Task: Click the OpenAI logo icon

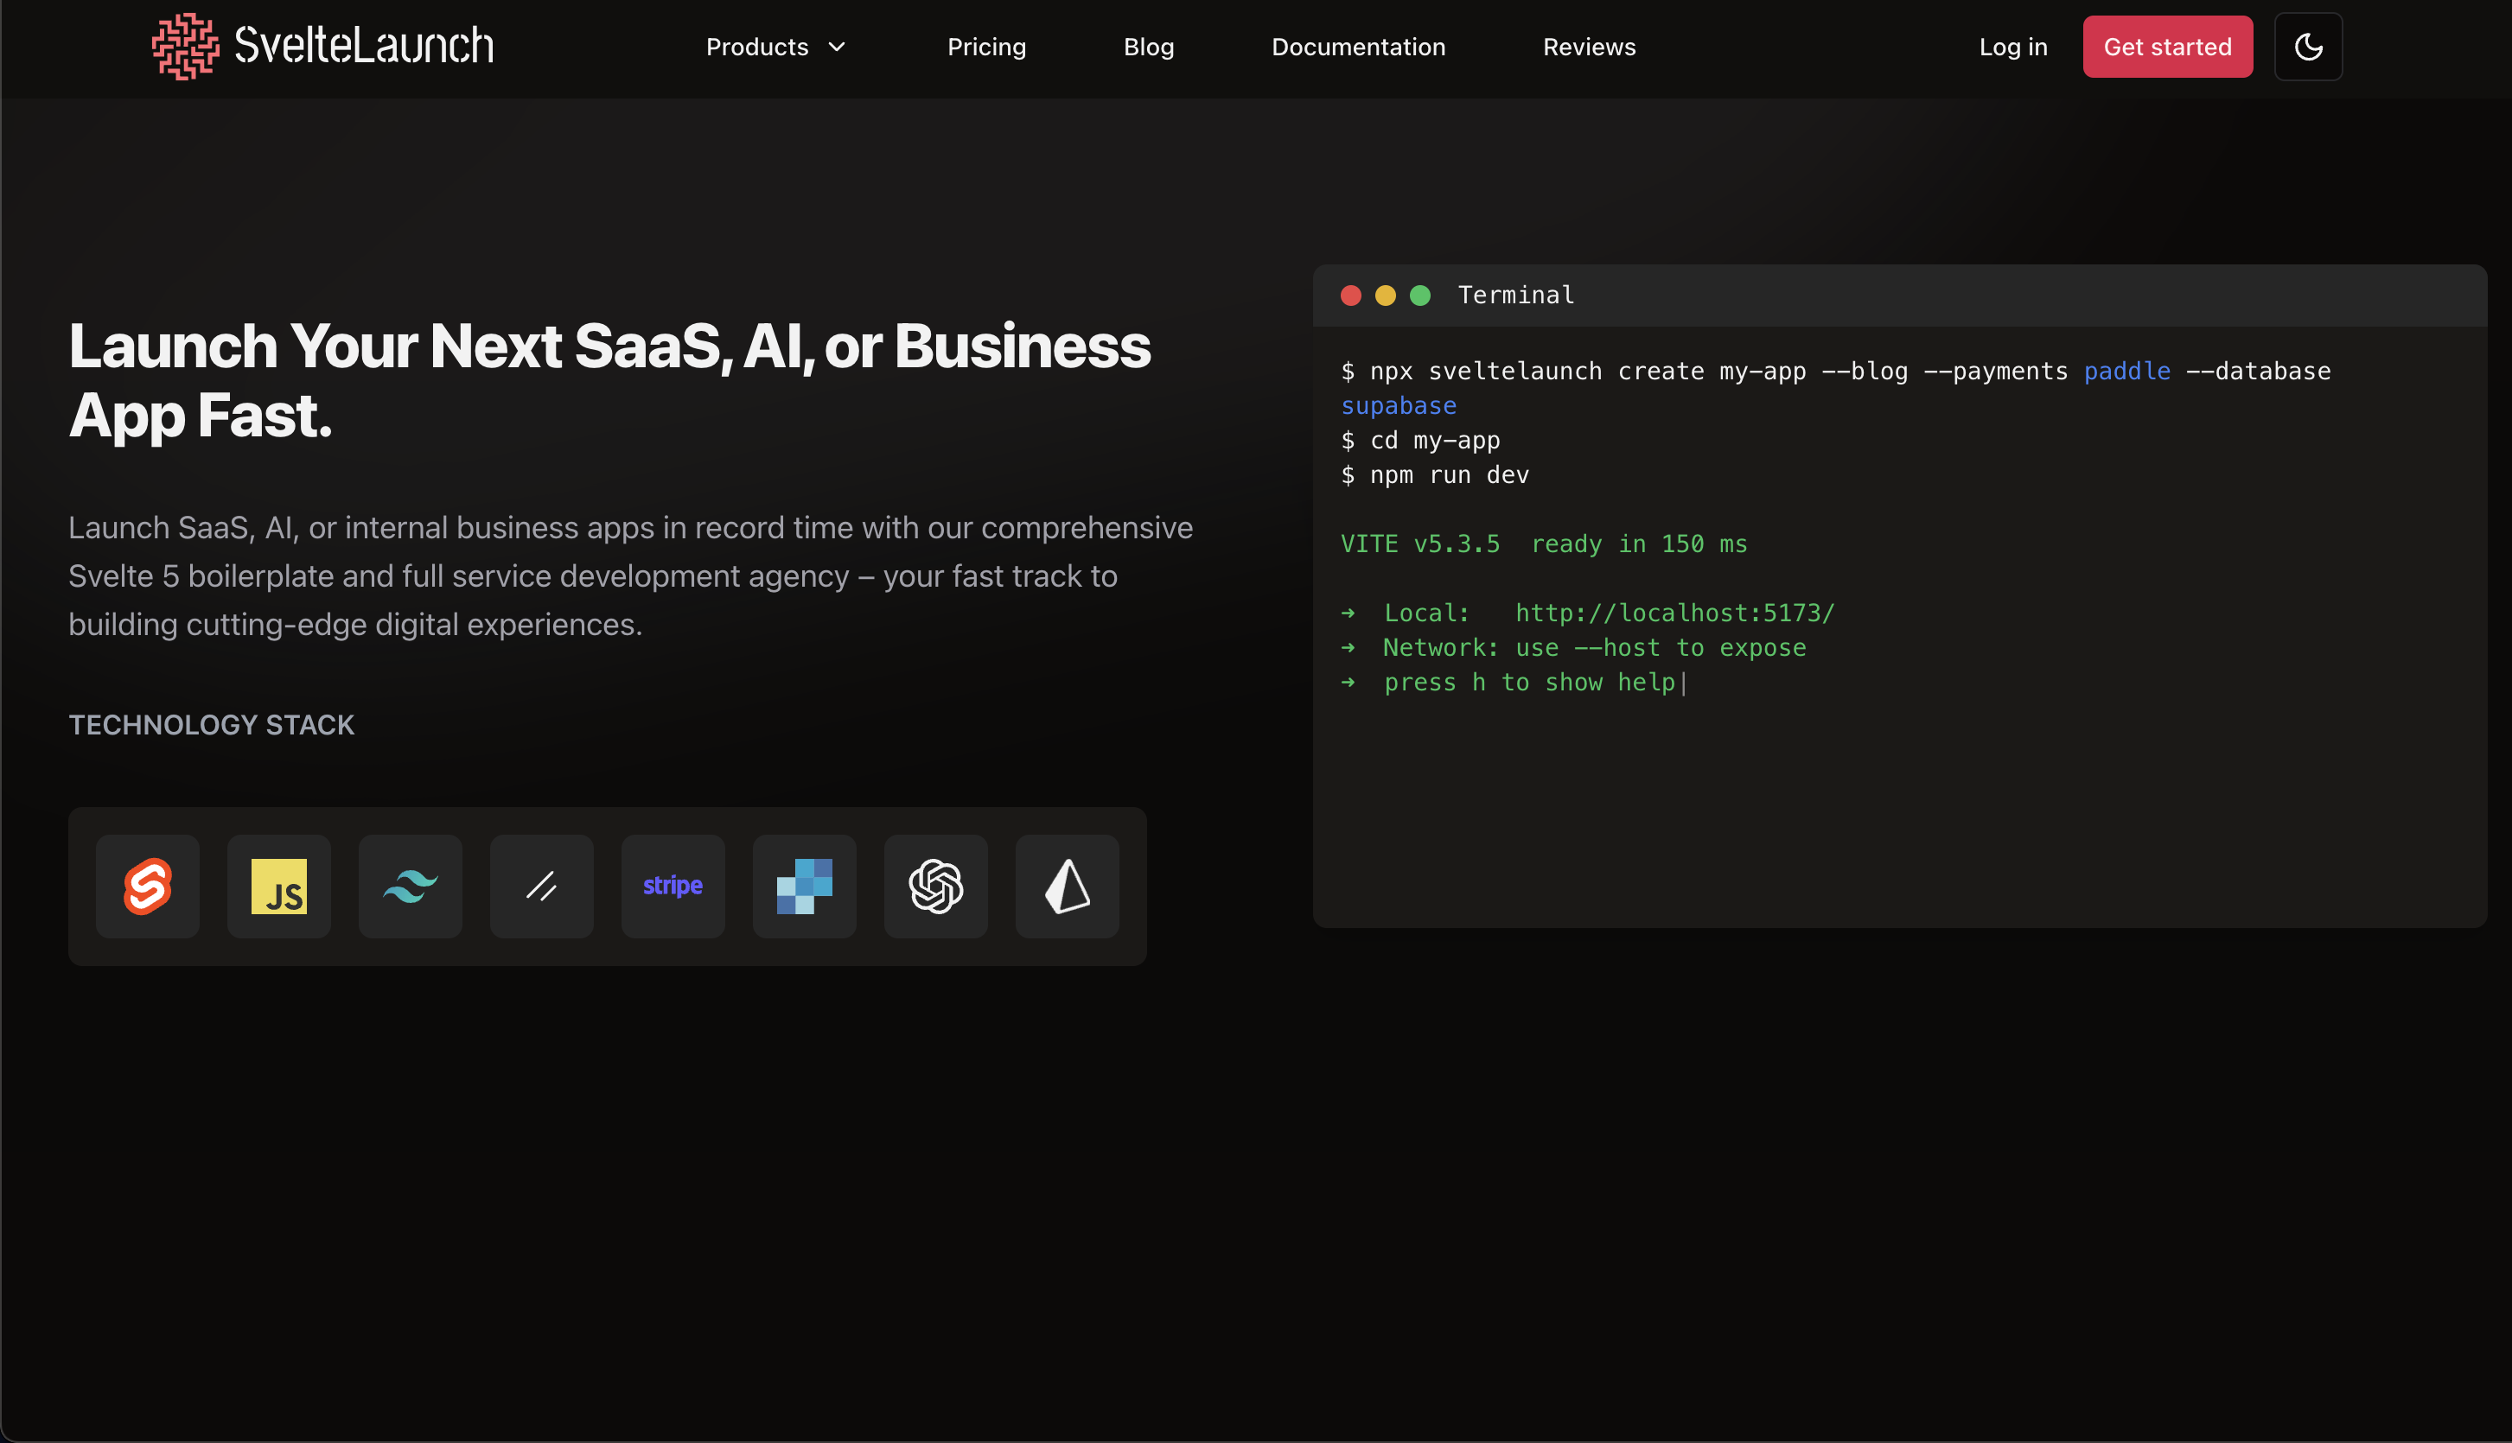Action: point(936,886)
